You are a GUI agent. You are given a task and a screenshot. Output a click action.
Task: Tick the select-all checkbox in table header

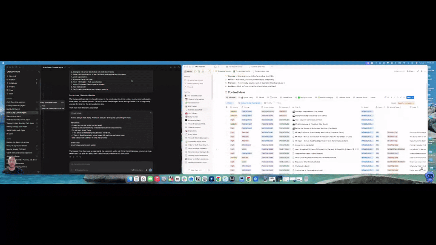tap(227, 107)
